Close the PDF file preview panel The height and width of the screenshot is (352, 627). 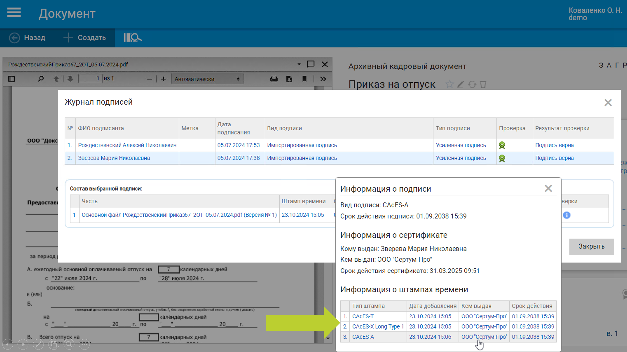(x=325, y=64)
